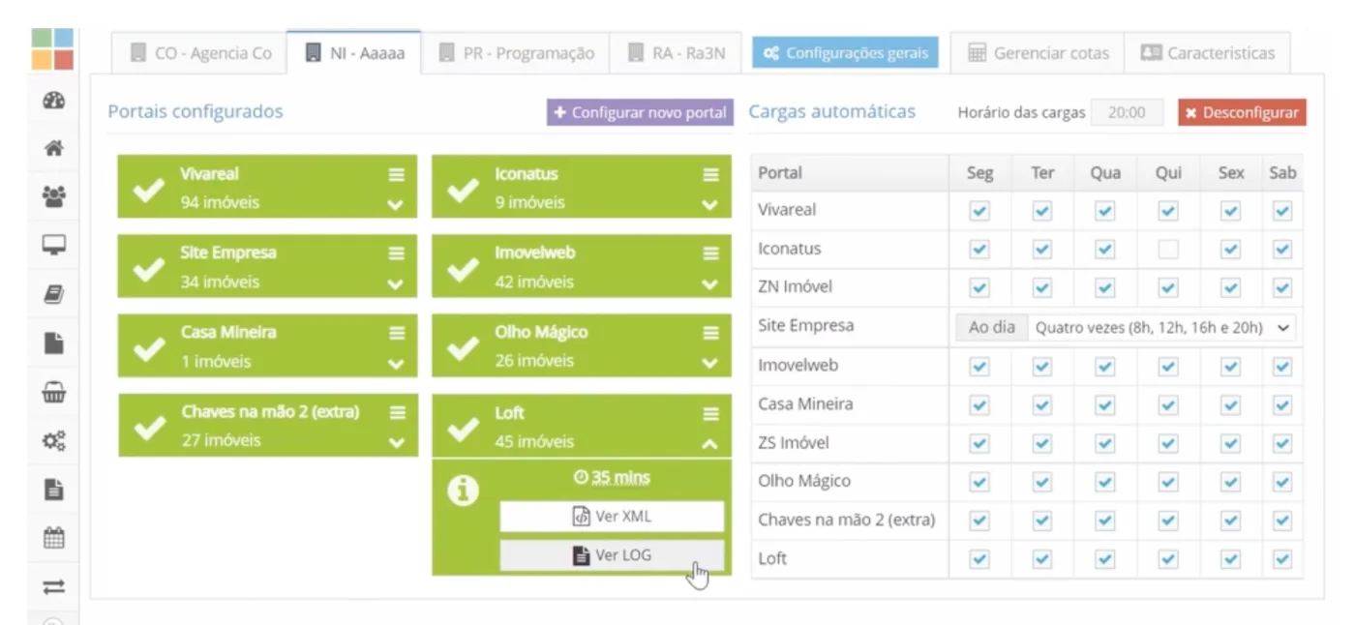Open the monitor sidebar icon
The height and width of the screenshot is (625, 1355).
[x=54, y=246]
